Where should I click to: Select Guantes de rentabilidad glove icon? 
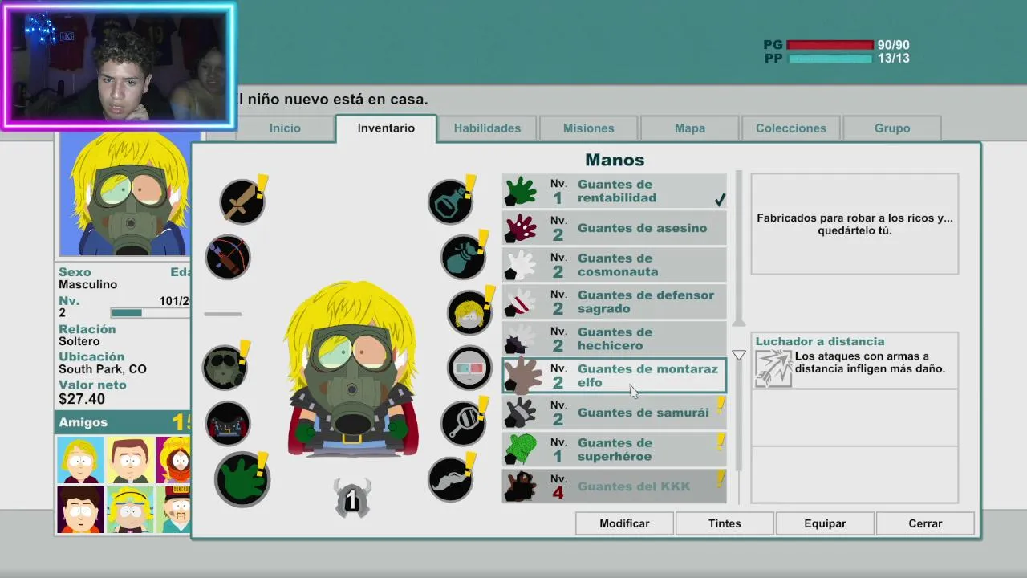(x=521, y=191)
